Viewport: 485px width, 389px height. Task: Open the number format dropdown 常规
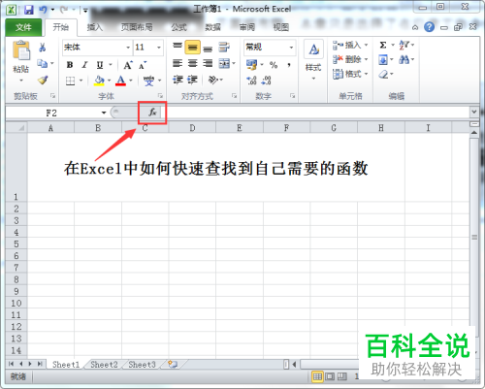click(291, 48)
